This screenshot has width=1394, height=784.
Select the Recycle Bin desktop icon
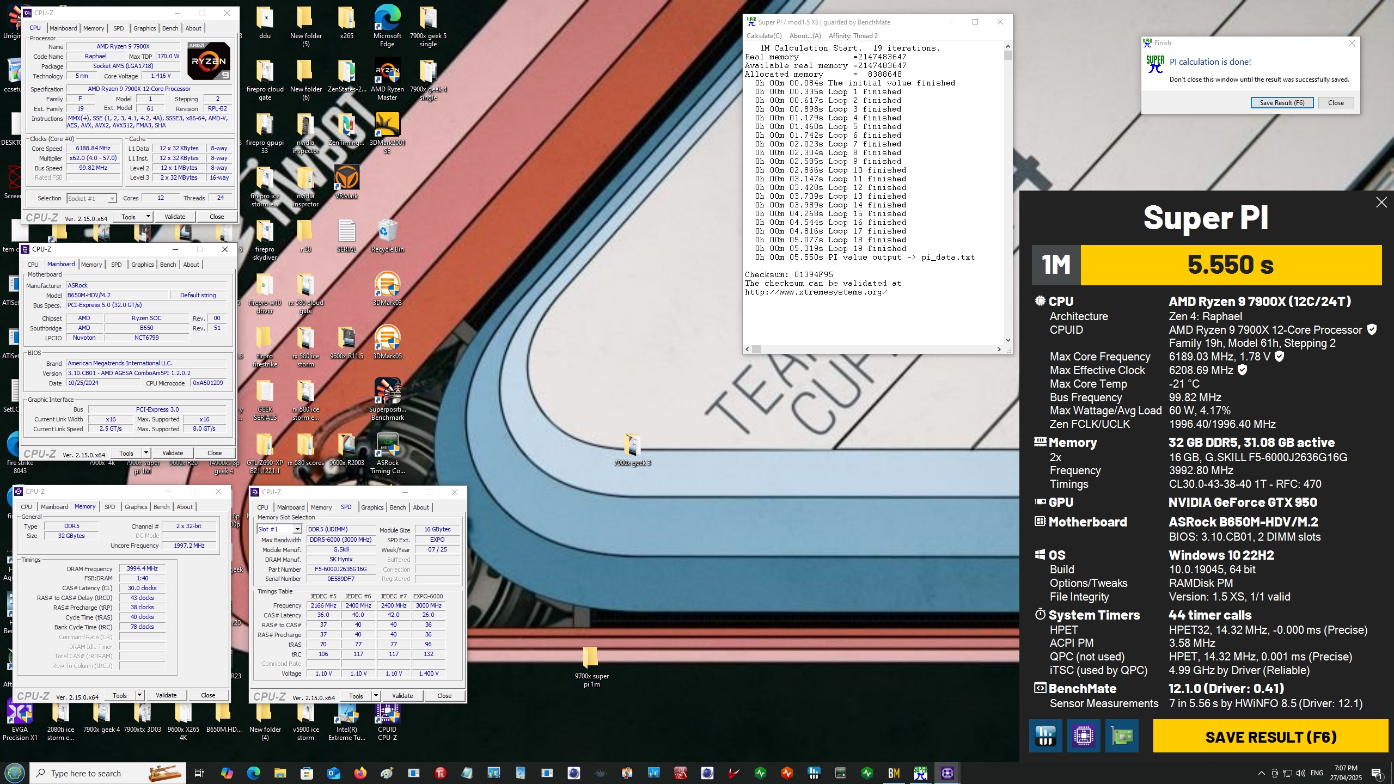(387, 236)
